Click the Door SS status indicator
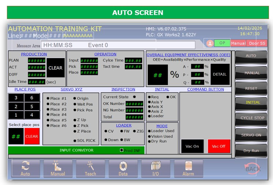Image resolution: width=273 pixels, height=185 pixels. pyautogui.click(x=257, y=43)
